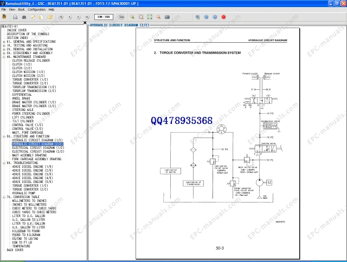This screenshot has width=347, height=262.
Task: Click the red stop/close icon in toolbar
Action: [x=223, y=17]
